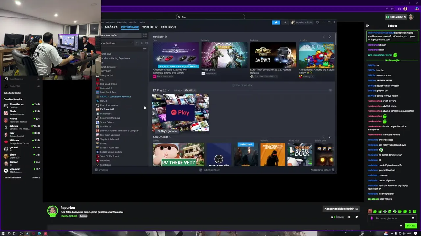Image resolution: width=421 pixels, height=236 pixels.
Task: Open EA Play tile thumbnail
Action: tap(180, 113)
